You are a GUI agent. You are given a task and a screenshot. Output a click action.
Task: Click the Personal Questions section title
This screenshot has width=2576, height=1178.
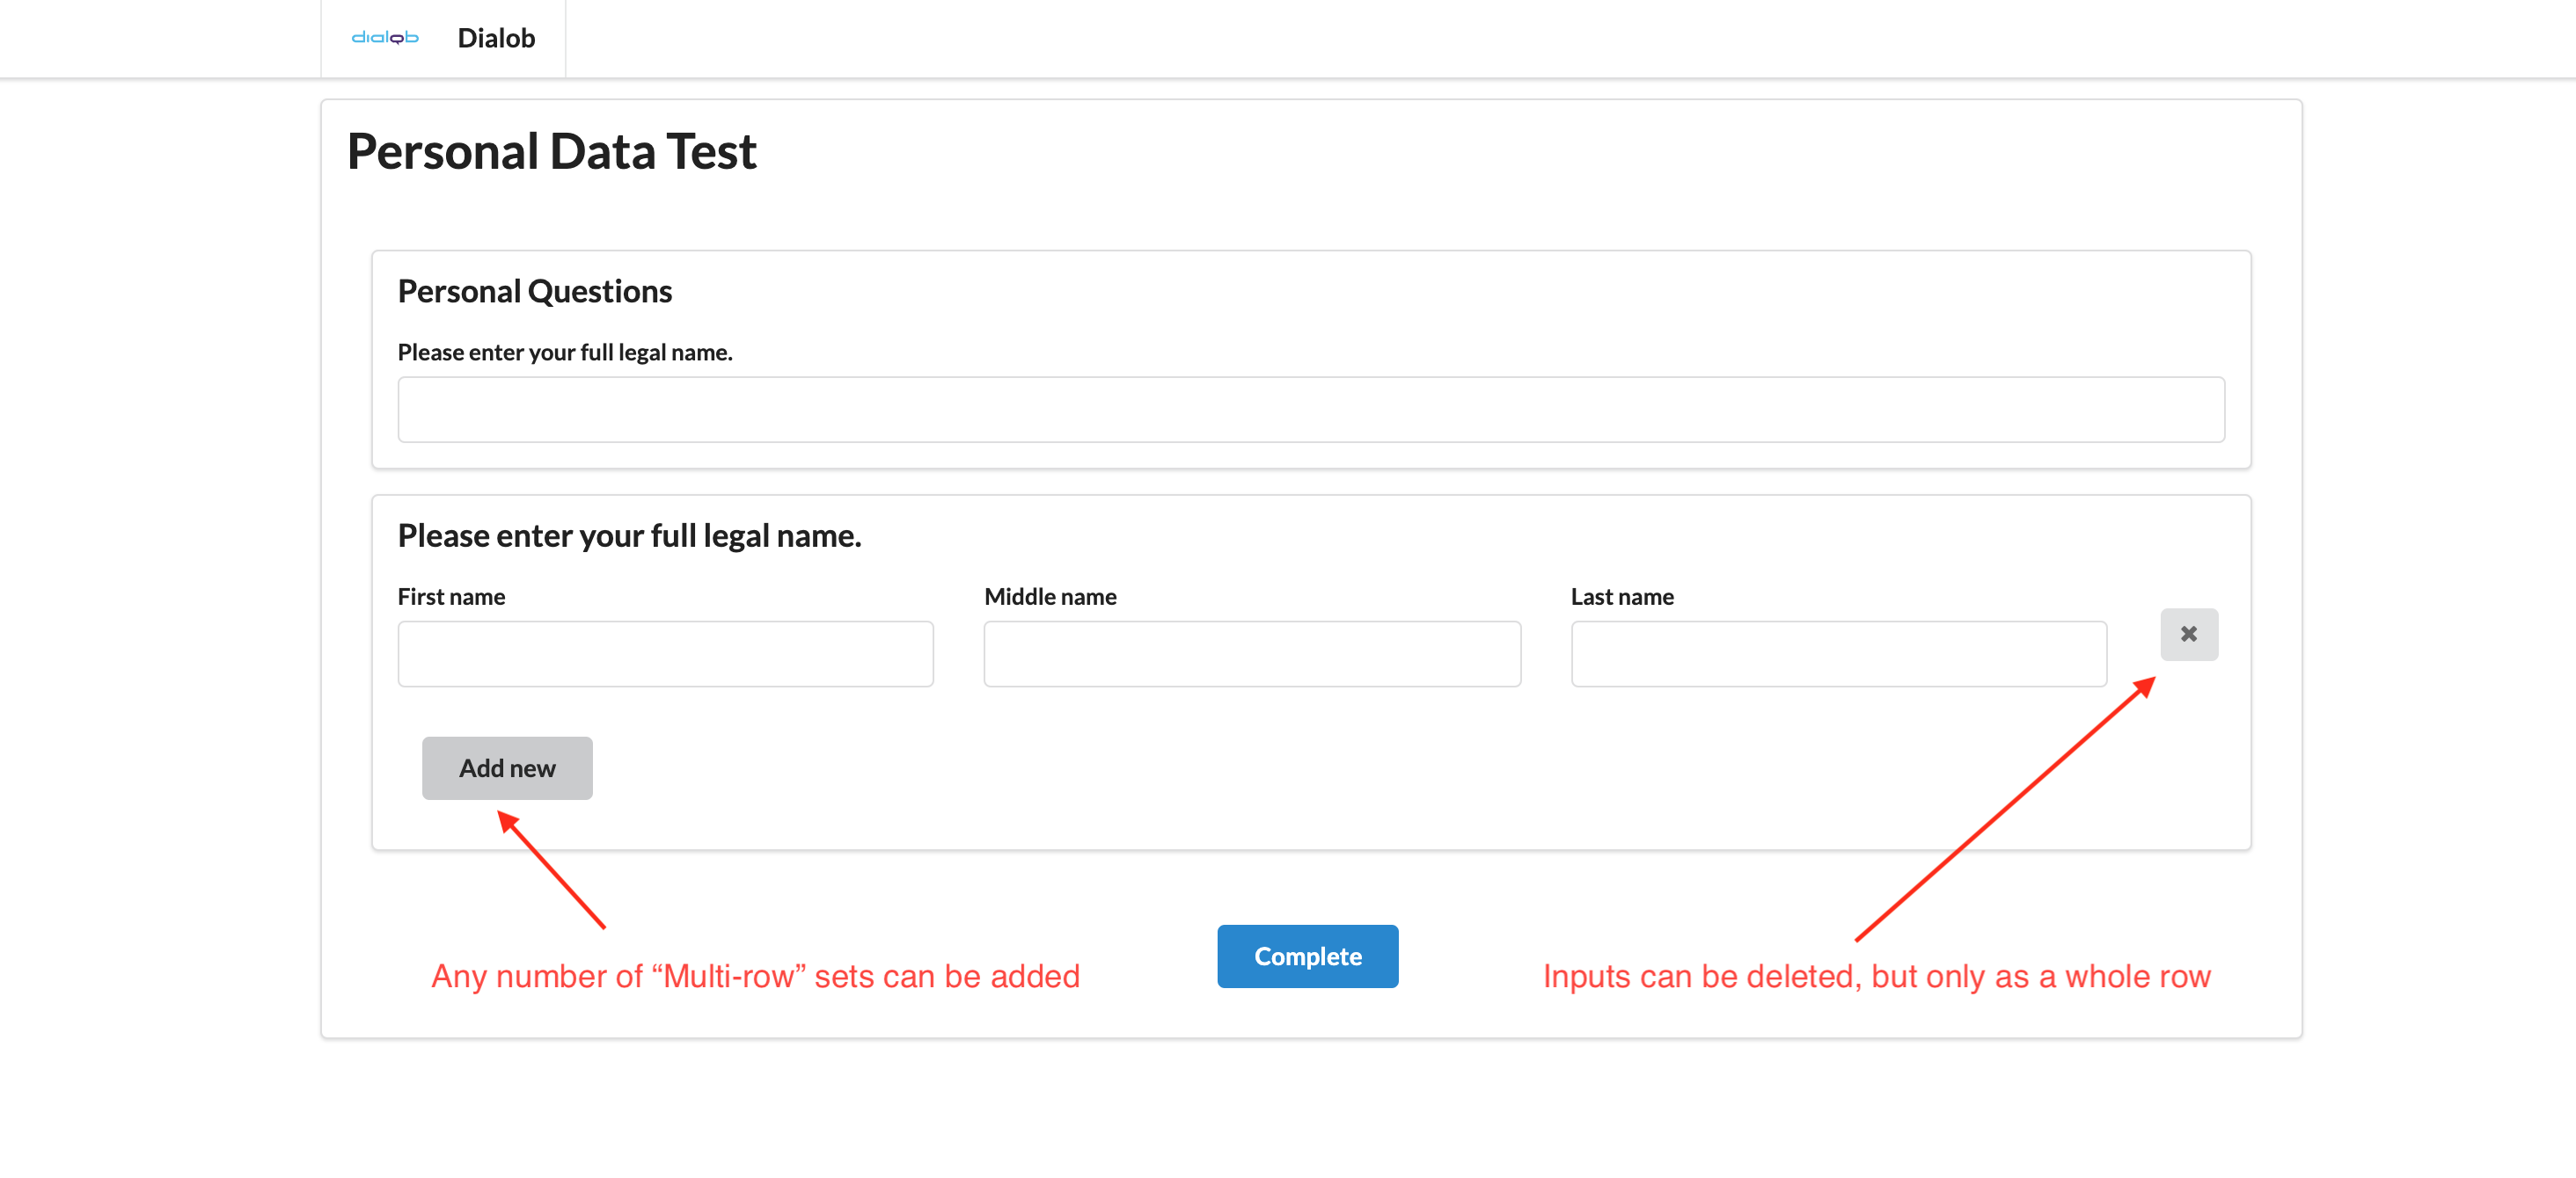(x=534, y=291)
